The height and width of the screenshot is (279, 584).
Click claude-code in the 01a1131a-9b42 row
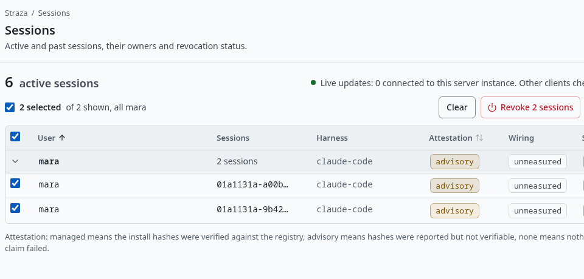344,209
